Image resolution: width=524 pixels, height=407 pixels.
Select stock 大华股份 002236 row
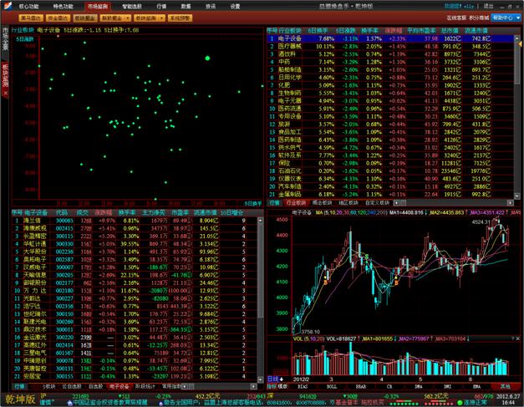point(135,252)
